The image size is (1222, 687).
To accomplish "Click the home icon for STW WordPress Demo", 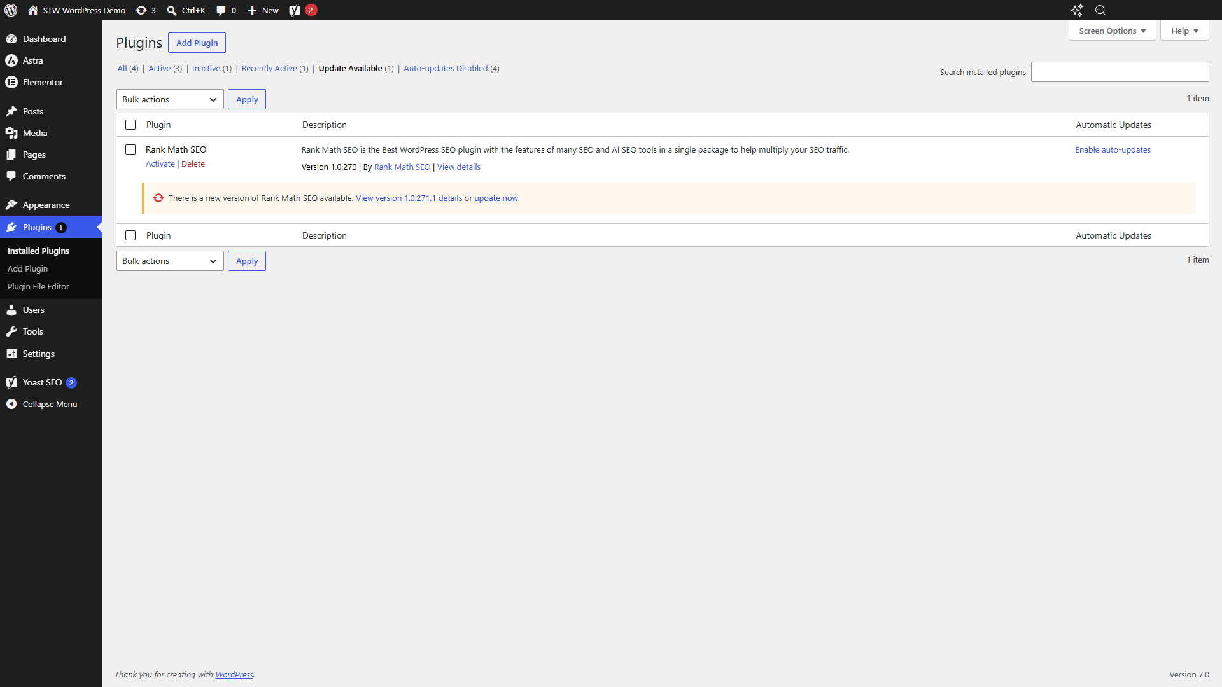I will click(33, 10).
